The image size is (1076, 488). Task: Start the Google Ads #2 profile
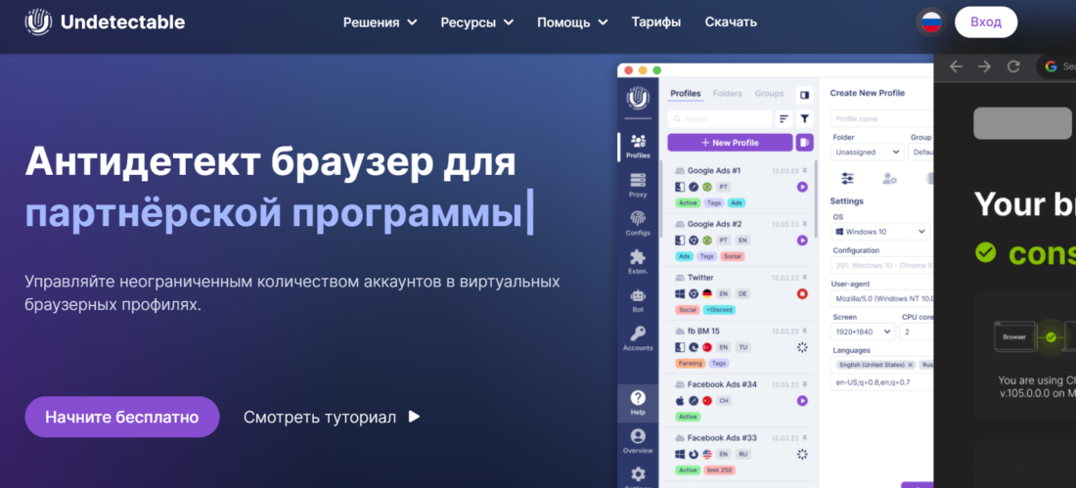coord(802,241)
